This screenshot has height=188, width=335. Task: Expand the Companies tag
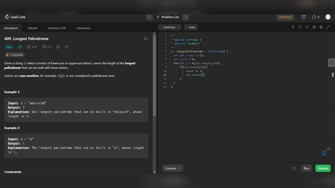point(14,55)
